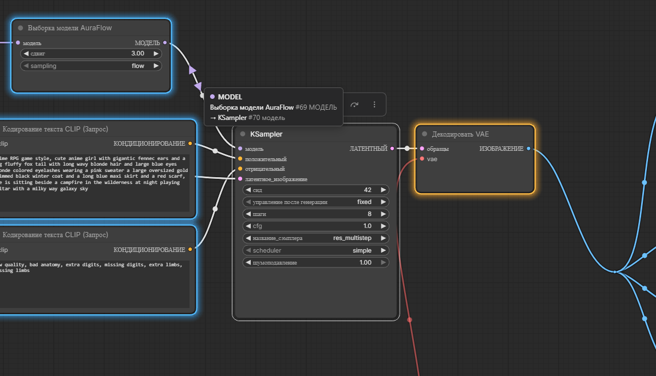Click the negative prompt text area

click(94, 284)
